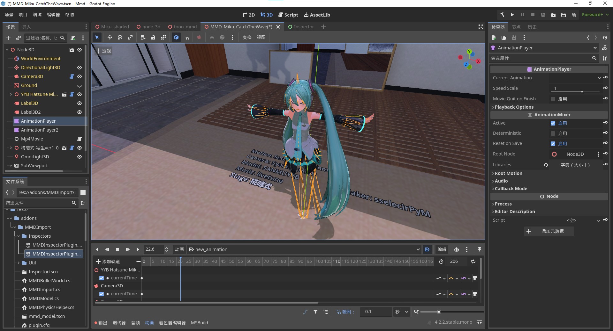The image size is (613, 331).
Task: Play animation forward from current position
Action: click(x=138, y=249)
